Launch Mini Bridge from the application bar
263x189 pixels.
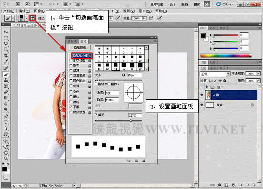click(x=27, y=4)
